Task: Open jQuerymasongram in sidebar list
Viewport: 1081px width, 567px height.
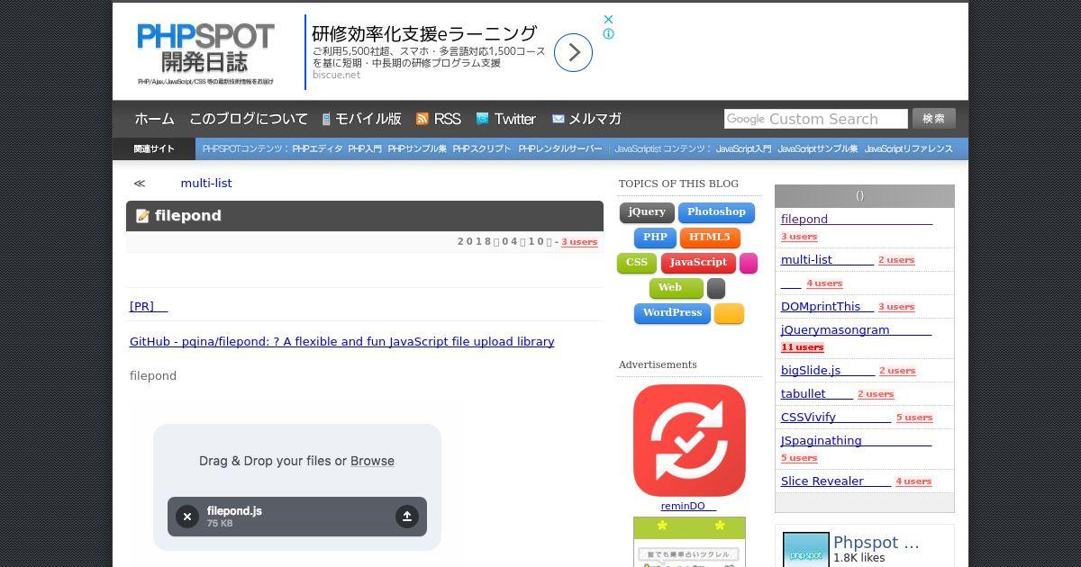Action: 856,329
